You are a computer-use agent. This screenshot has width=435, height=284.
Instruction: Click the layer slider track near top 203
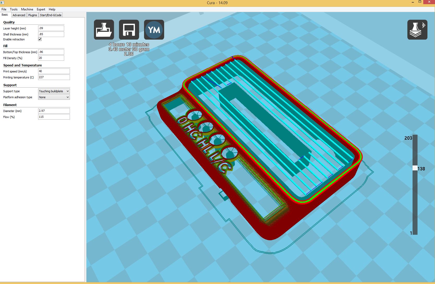click(415, 138)
